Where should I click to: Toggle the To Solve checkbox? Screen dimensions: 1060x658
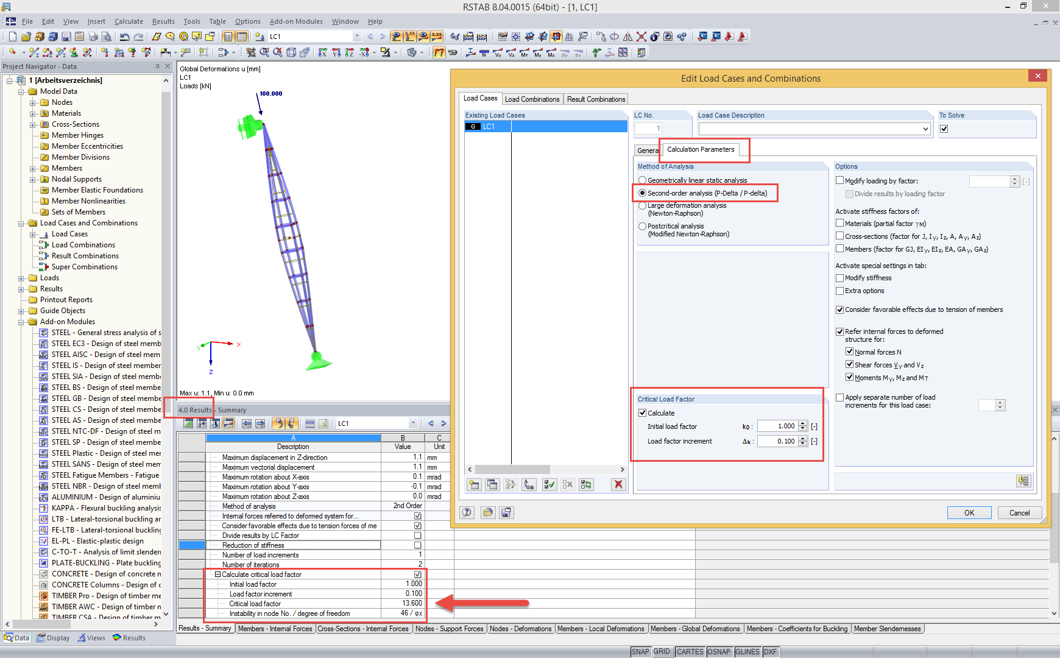pyautogui.click(x=944, y=129)
